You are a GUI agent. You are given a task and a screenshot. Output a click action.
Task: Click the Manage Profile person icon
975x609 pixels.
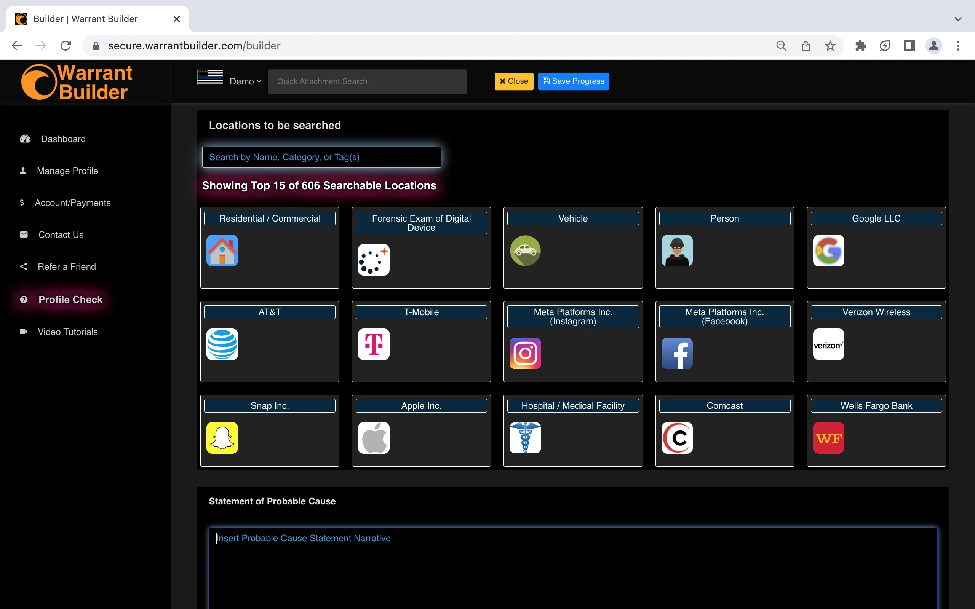coord(23,171)
